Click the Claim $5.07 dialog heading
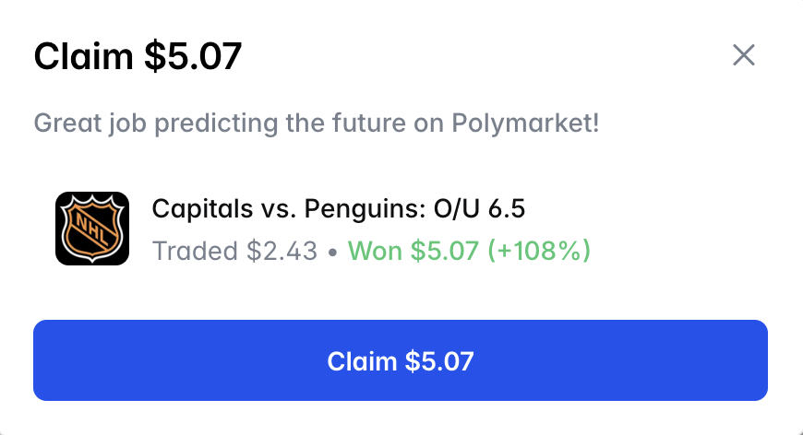Viewport: 803px width, 435px height. (x=138, y=57)
